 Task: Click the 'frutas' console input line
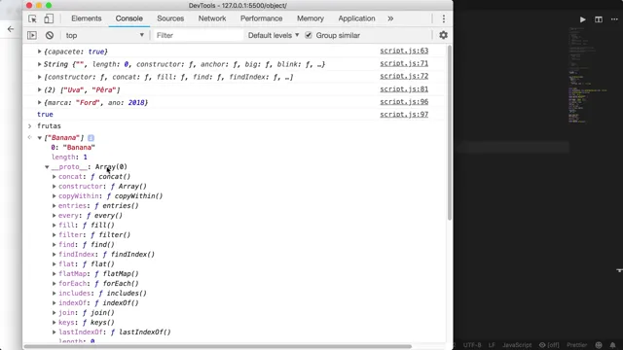pos(49,126)
